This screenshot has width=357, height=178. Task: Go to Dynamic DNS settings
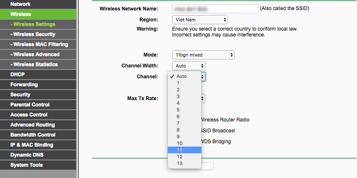click(27, 155)
